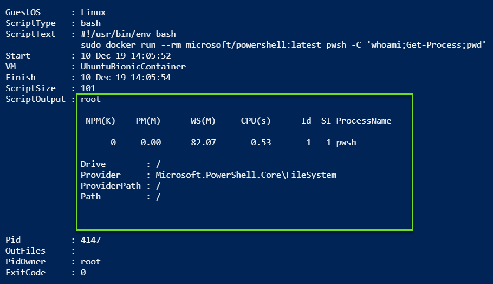The image size is (493, 284).
Task: Click the ScriptSize value 101
Action: [88, 88]
